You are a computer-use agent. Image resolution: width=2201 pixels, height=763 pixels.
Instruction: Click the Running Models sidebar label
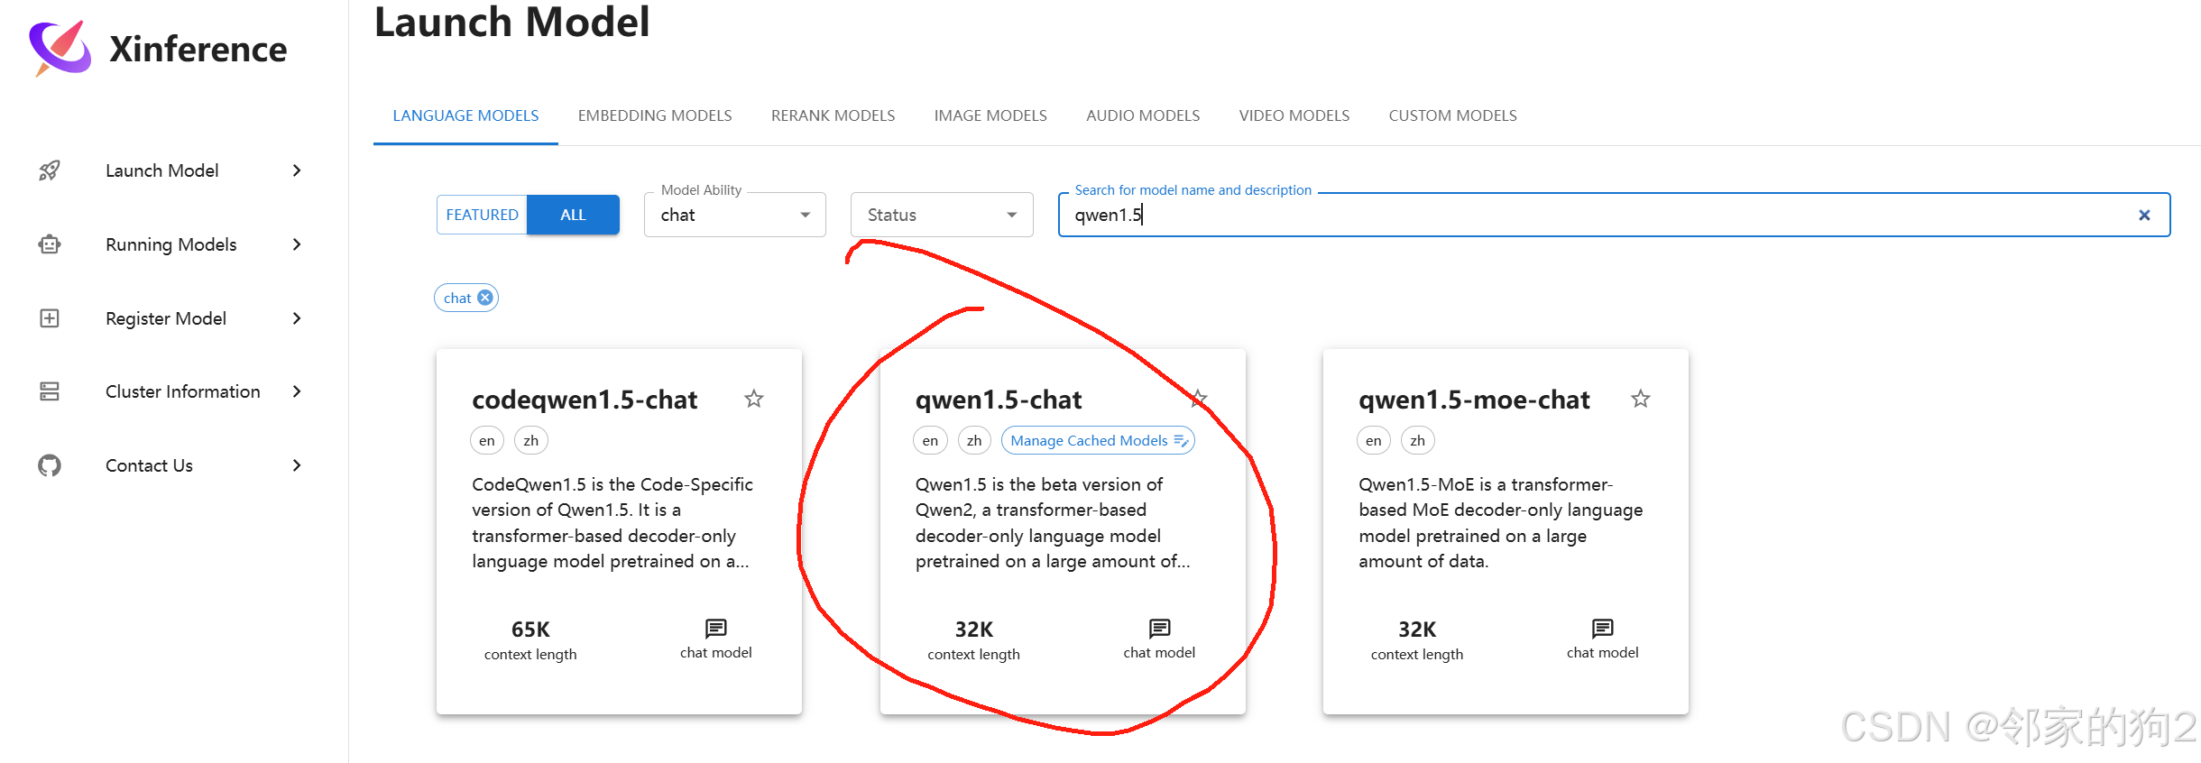(x=171, y=244)
